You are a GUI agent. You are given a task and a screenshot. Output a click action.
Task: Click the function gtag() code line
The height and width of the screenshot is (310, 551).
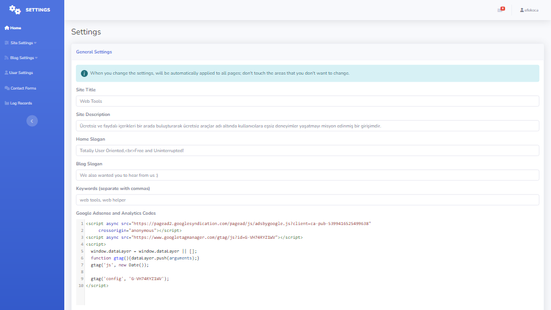click(145, 258)
